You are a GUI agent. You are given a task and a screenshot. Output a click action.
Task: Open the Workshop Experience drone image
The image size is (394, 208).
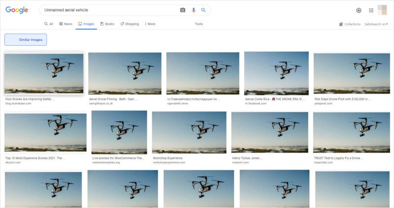(189, 132)
